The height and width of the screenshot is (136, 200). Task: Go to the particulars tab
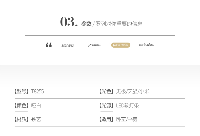pos(146,45)
